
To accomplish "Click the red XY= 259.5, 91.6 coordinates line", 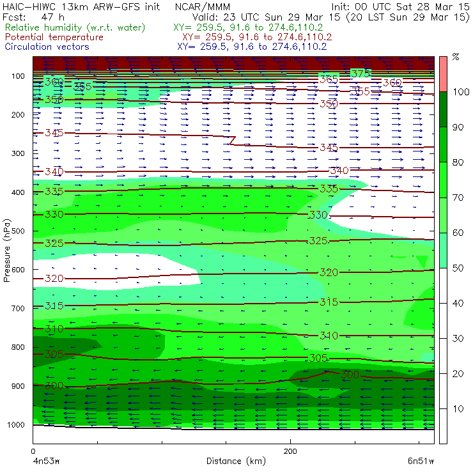I will (257, 37).
